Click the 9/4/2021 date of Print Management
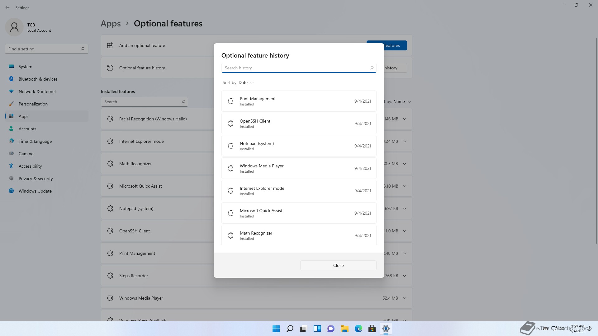 pos(363,101)
